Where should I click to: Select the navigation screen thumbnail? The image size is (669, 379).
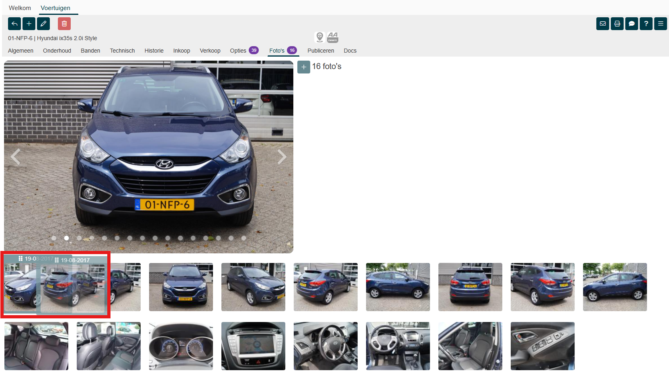pyautogui.click(x=253, y=346)
